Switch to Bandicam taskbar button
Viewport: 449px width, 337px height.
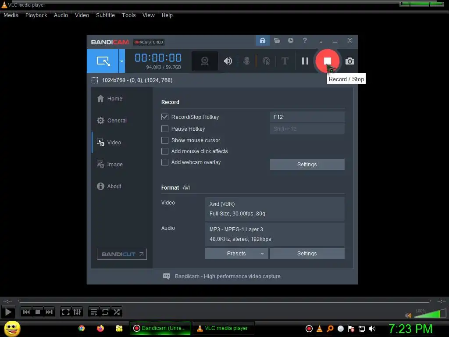point(160,328)
